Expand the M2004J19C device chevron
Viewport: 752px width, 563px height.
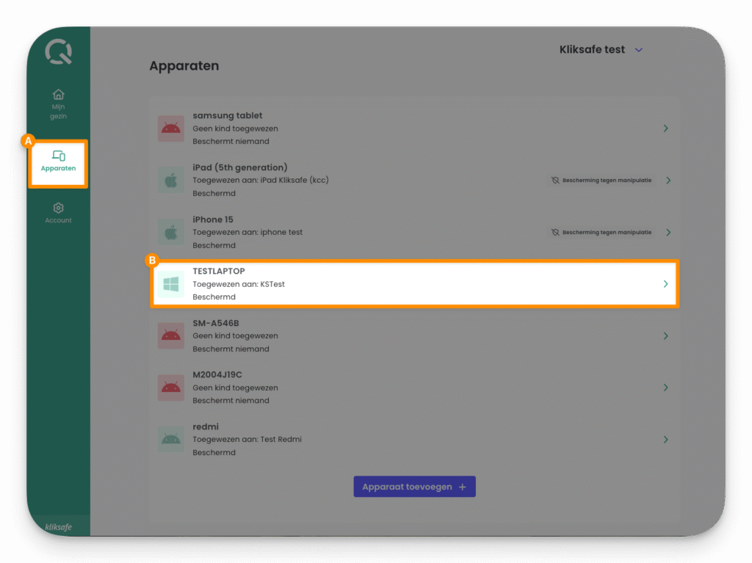(665, 387)
